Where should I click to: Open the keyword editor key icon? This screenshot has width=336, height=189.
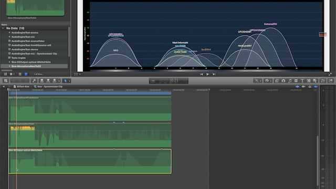pyautogui.click(x=34, y=80)
